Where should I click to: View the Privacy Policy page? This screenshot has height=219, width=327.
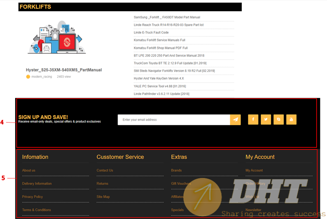[x=32, y=197]
